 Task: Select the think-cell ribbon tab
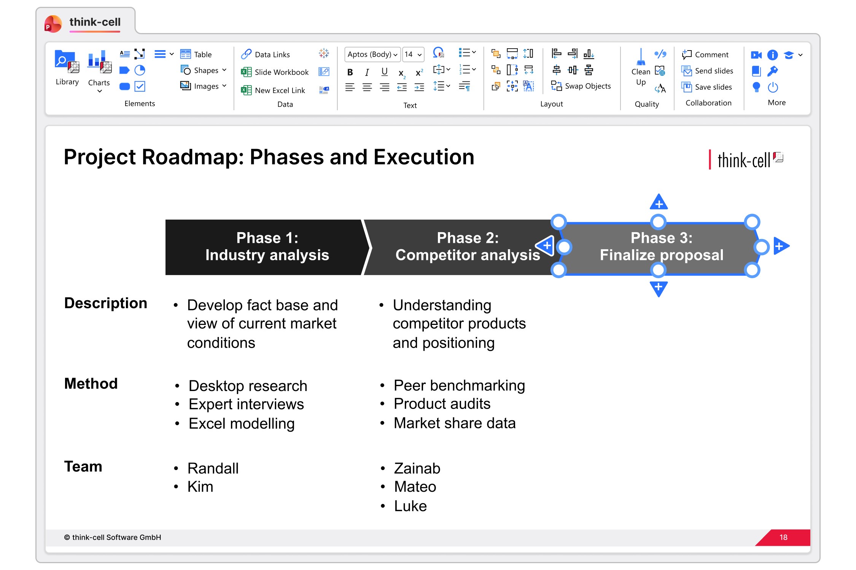[x=95, y=22]
